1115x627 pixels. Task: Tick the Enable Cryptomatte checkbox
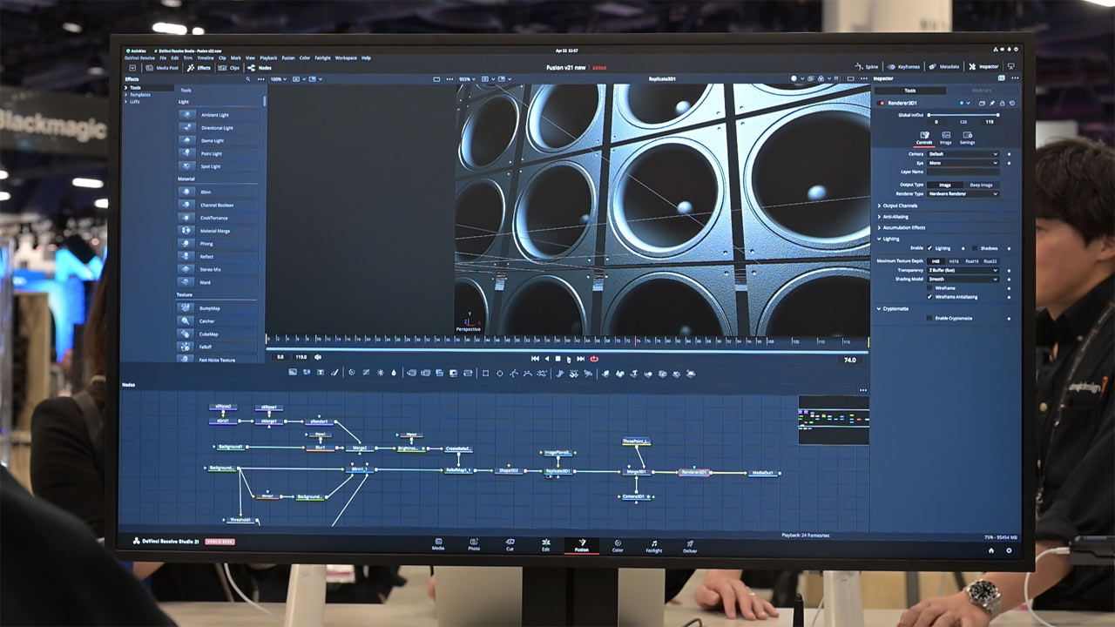tap(929, 318)
